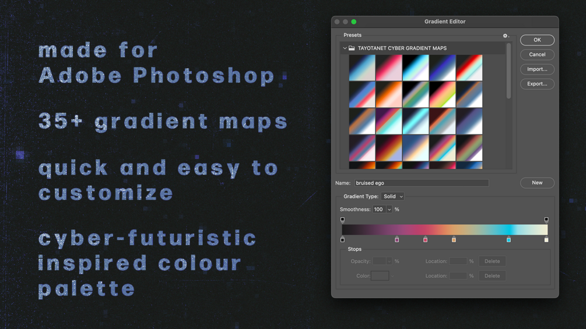This screenshot has width=586, height=329.
Task: Open the Color stop dropdown arrow
Action: (392, 276)
